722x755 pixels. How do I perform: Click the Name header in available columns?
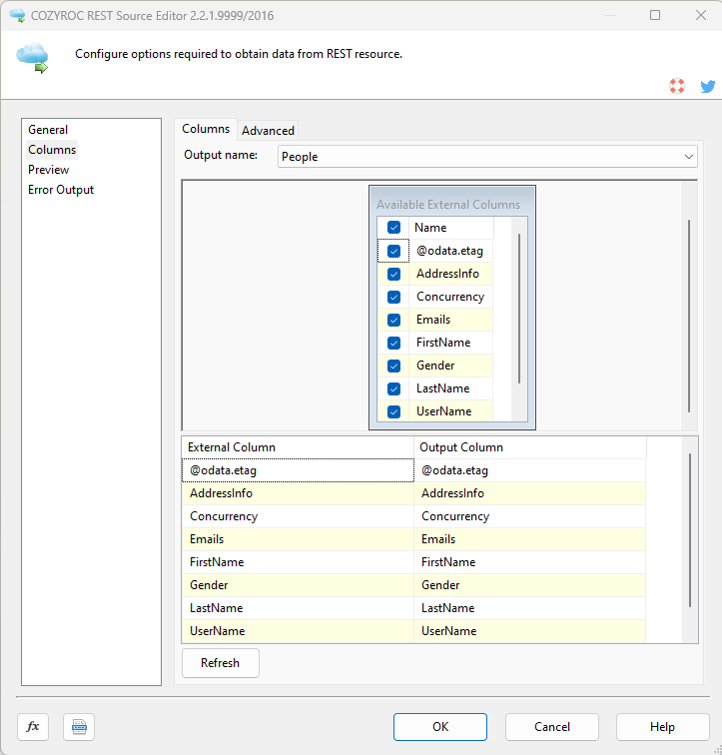click(x=451, y=228)
